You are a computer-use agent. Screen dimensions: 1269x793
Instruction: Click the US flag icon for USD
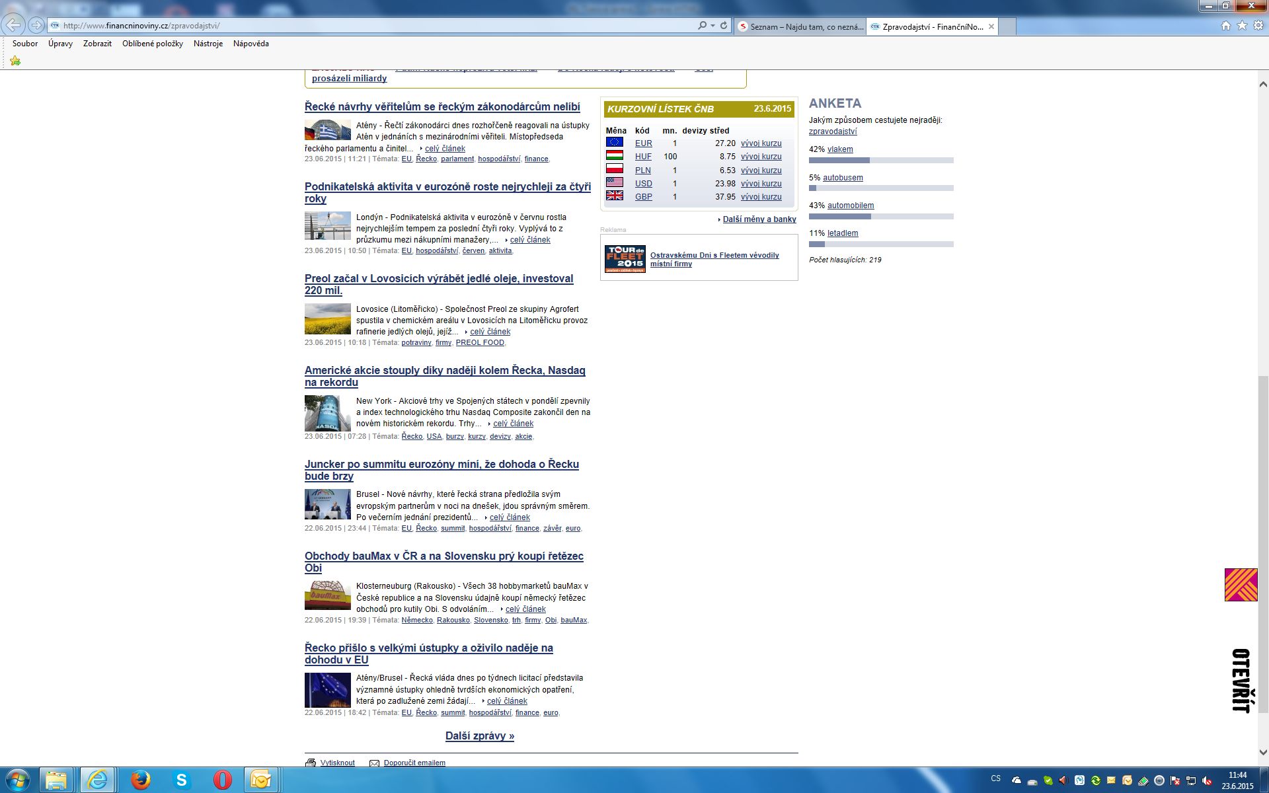615,182
